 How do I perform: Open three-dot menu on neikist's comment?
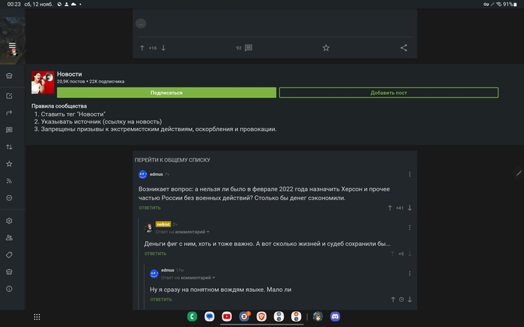[x=409, y=227]
